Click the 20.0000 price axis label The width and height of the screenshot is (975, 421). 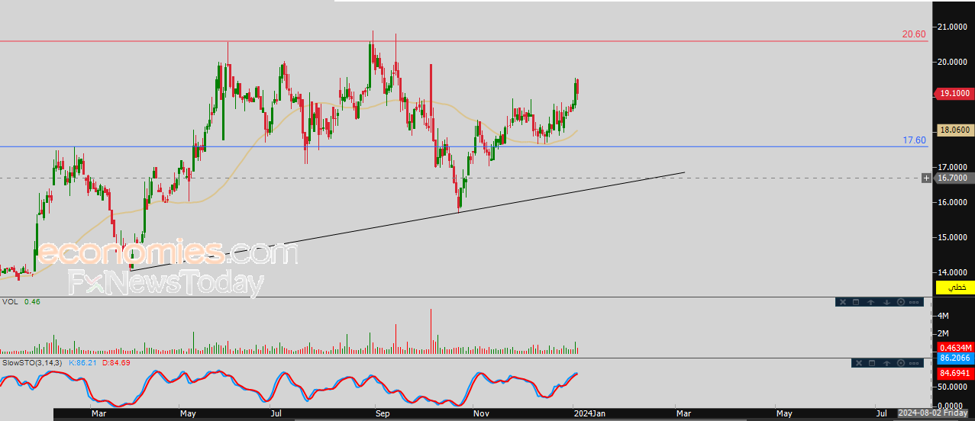pyautogui.click(x=954, y=63)
